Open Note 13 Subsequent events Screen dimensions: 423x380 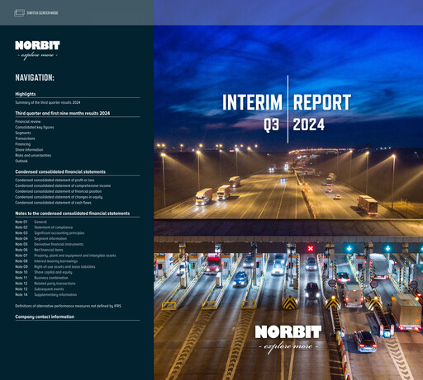click(x=40, y=289)
